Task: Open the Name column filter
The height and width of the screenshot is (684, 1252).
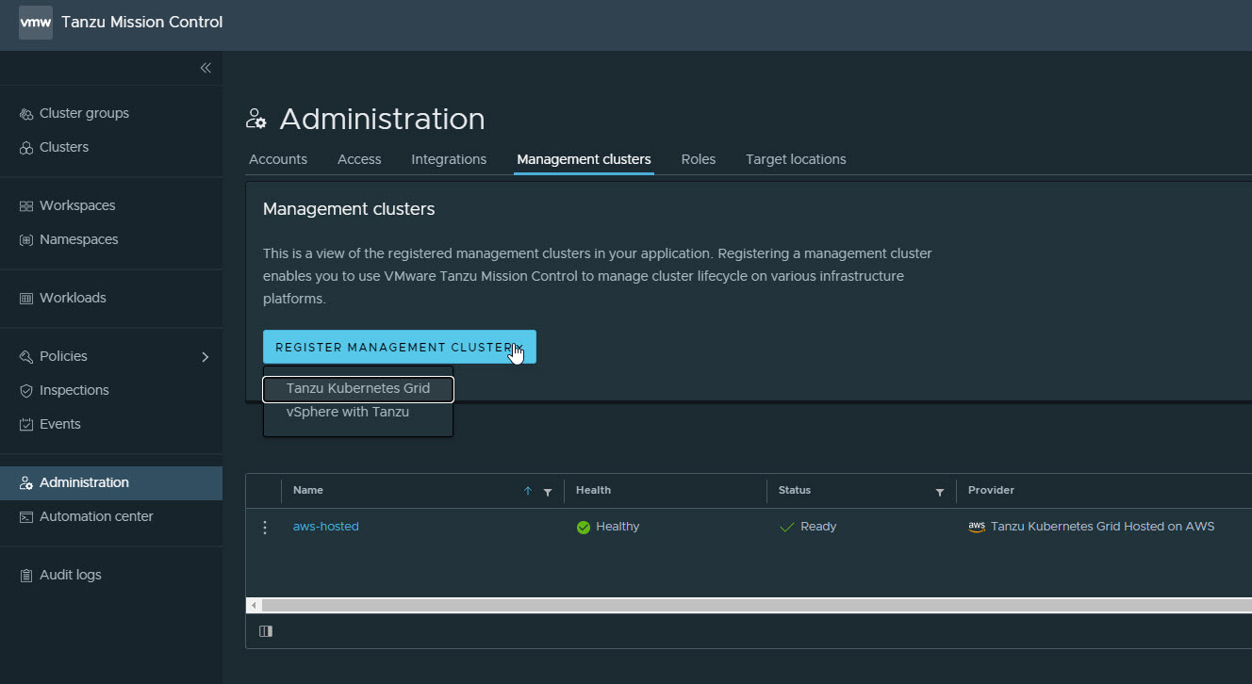Action: tap(548, 492)
